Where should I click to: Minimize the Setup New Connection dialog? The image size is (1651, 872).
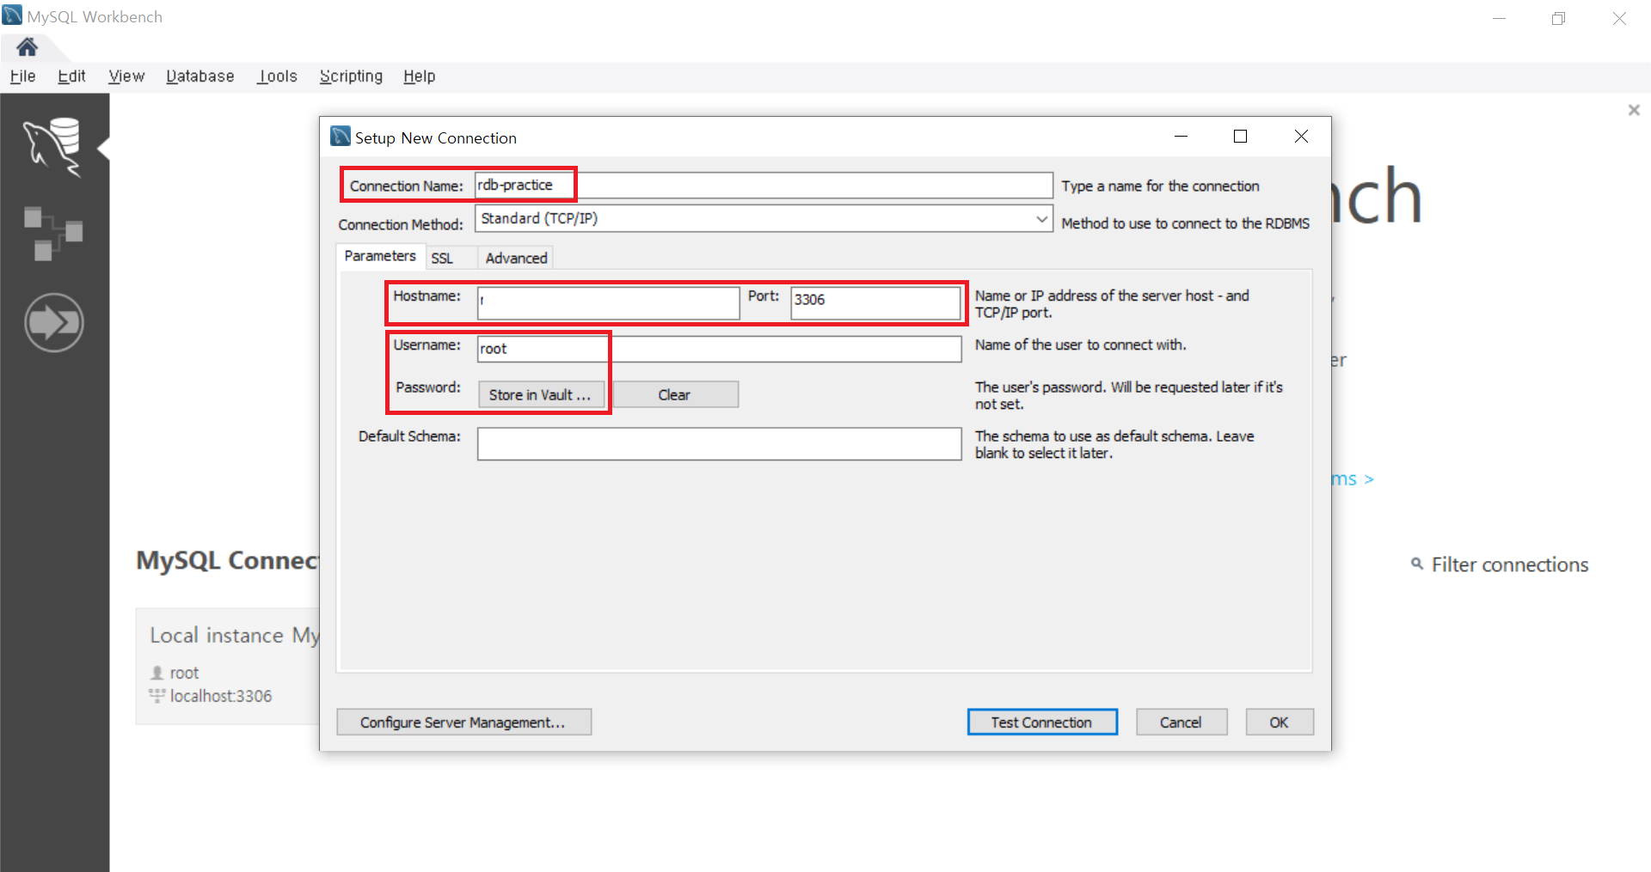1181,137
